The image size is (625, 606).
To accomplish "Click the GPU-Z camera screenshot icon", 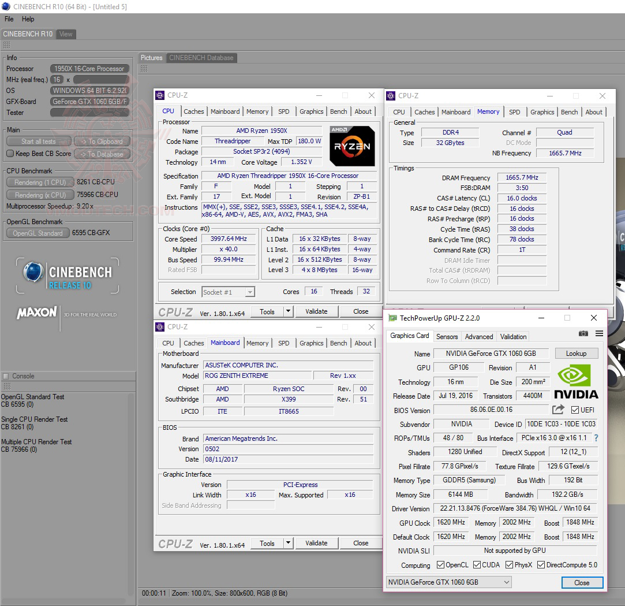I will [583, 334].
